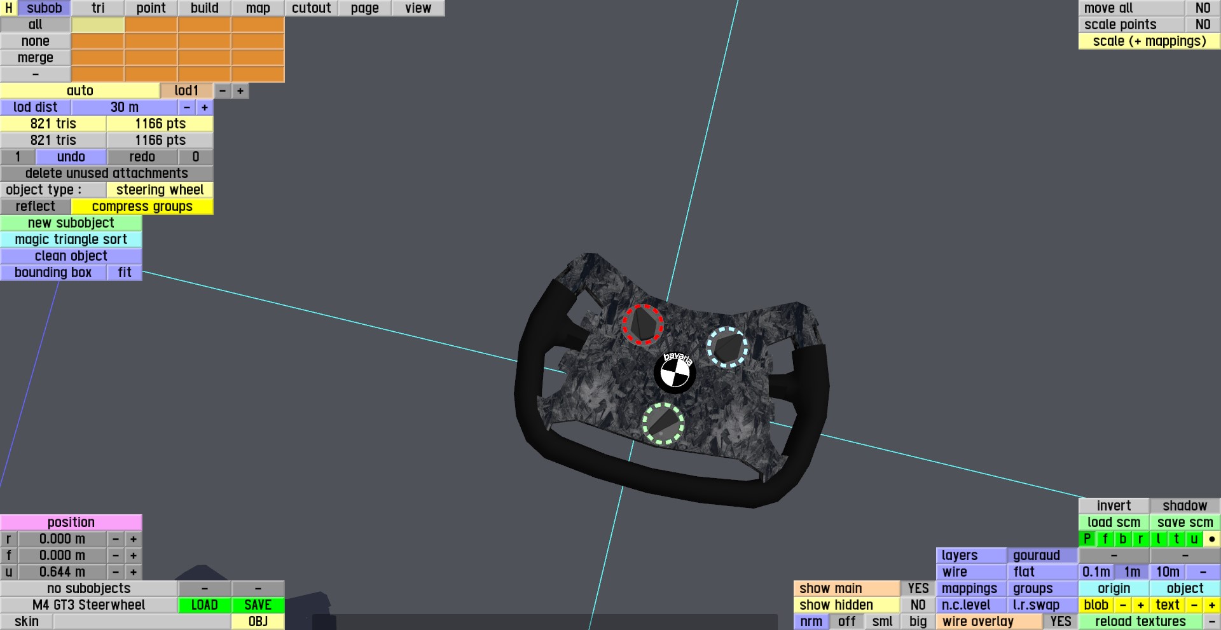Decrease the f position value
The height and width of the screenshot is (630, 1221).
[116, 556]
